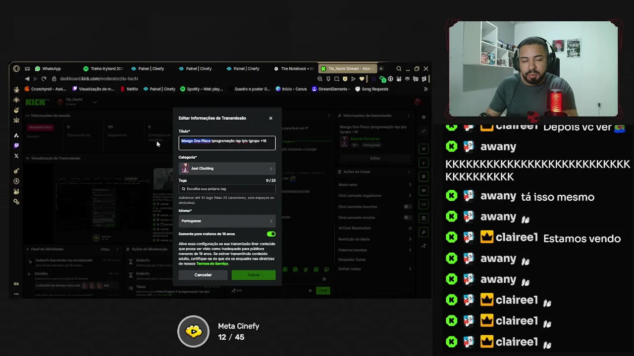Open the Crunchyroll bookmark
The height and width of the screenshot is (356, 634).
(45, 89)
